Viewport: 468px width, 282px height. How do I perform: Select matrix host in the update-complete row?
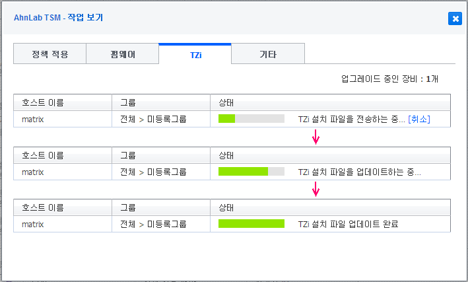pyautogui.click(x=32, y=224)
